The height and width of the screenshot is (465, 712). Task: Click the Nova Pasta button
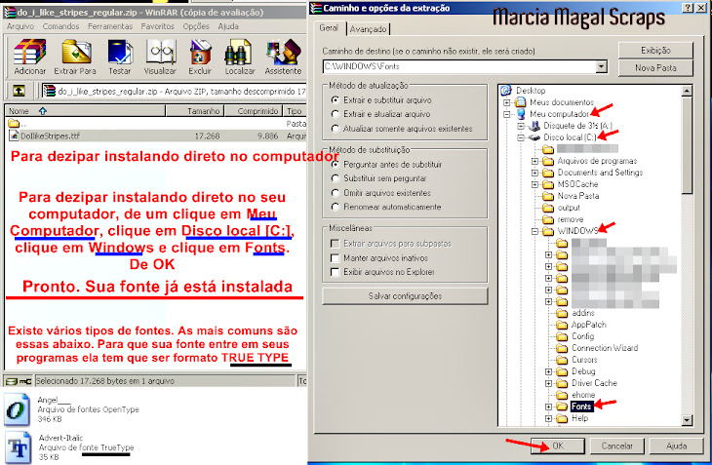(655, 67)
